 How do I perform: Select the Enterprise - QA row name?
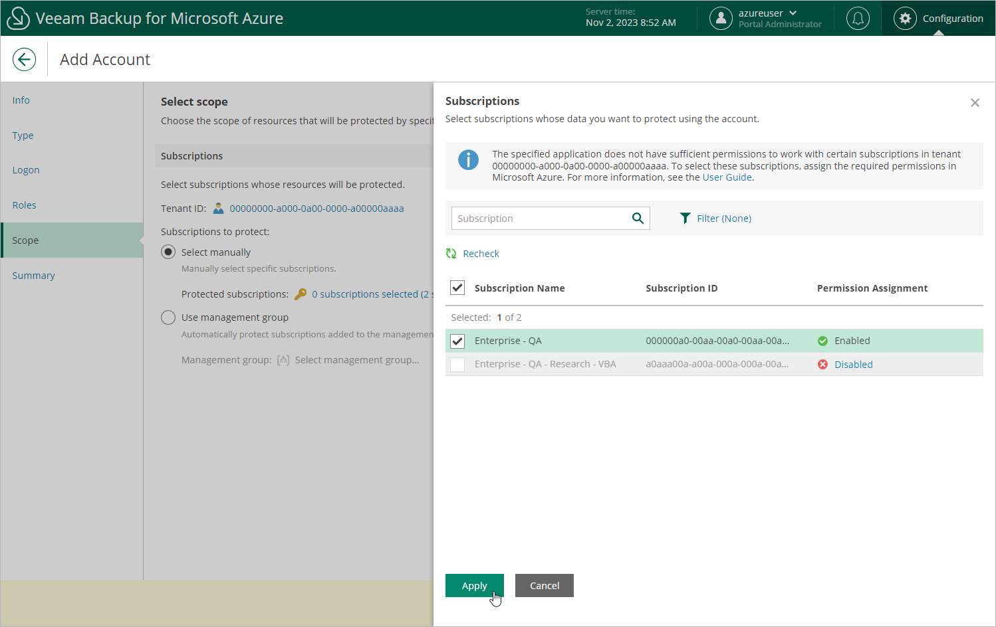pyautogui.click(x=508, y=341)
